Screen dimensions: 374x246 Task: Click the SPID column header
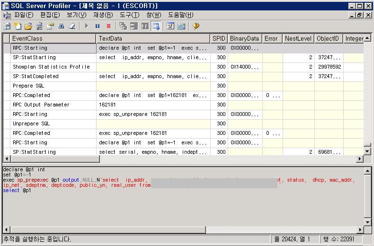pos(219,39)
